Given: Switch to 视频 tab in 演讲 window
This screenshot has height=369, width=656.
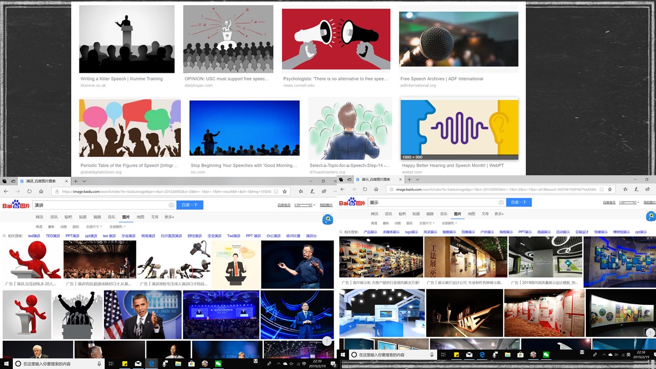Looking at the screenshot, I should point(97,217).
